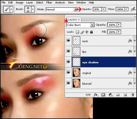This screenshot has height=119, width=137.
Task: Open the Select menu
Action: [39, 2]
